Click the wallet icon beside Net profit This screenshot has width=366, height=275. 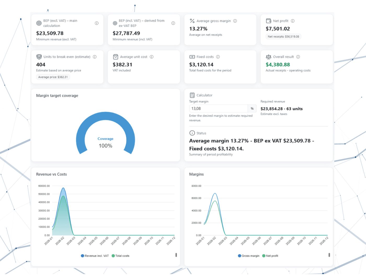268,21
